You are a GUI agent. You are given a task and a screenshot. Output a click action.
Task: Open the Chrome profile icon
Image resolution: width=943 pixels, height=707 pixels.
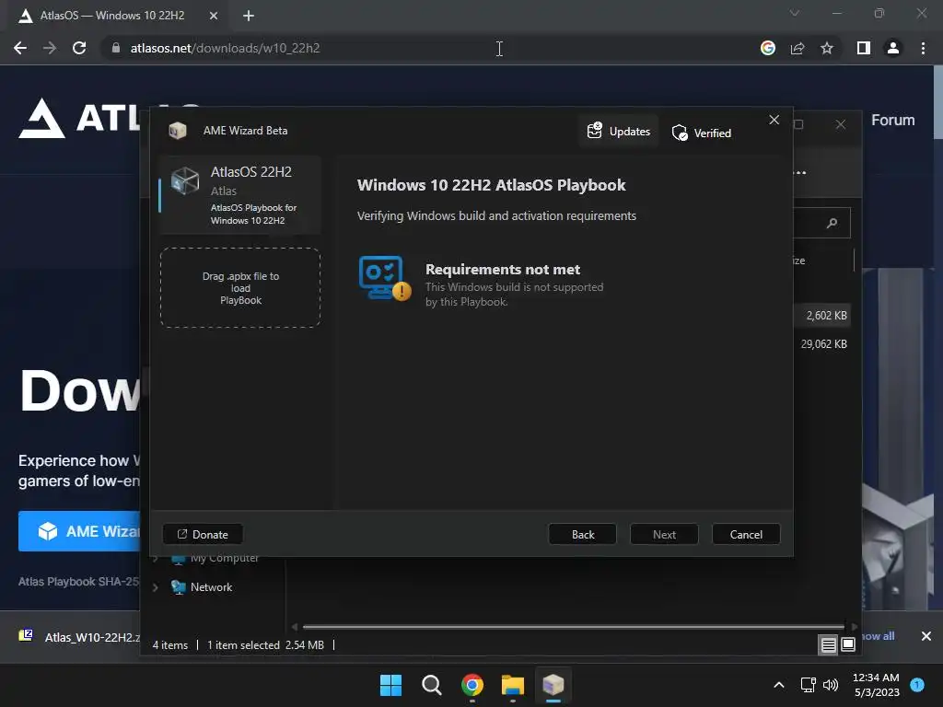(893, 48)
